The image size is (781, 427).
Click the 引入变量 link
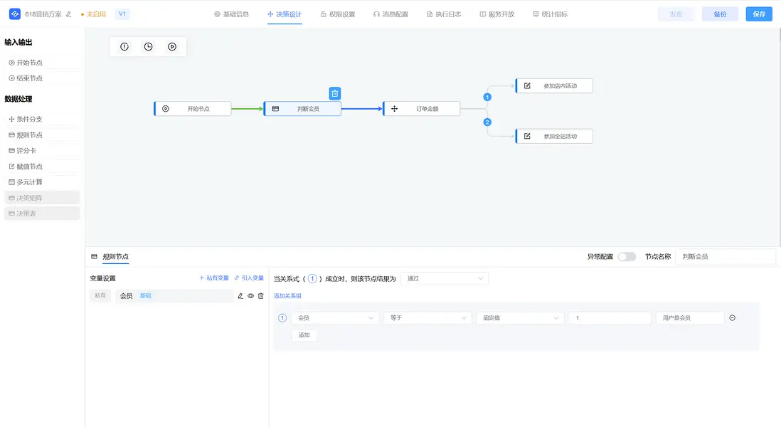click(249, 278)
